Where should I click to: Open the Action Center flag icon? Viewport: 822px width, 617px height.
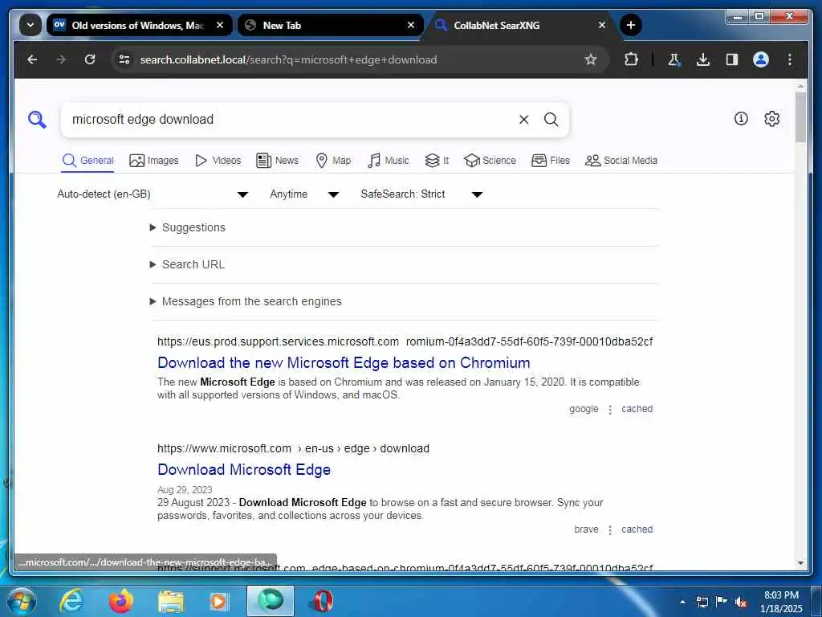722,601
